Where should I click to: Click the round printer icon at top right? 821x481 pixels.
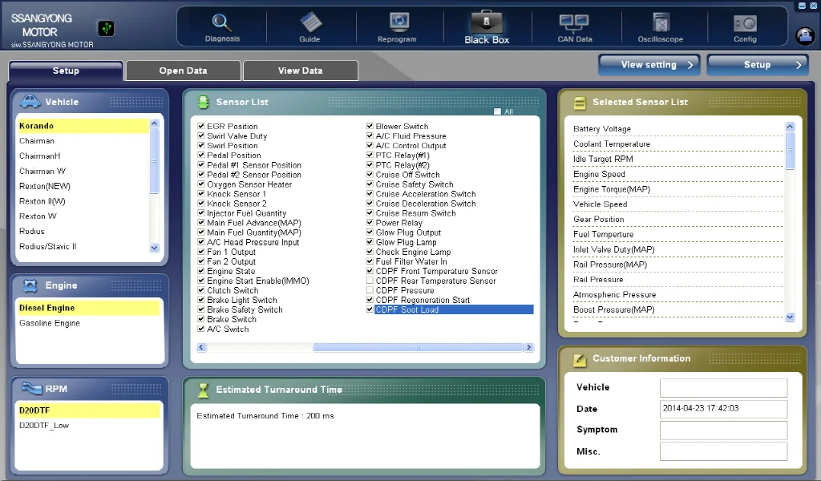point(805,35)
